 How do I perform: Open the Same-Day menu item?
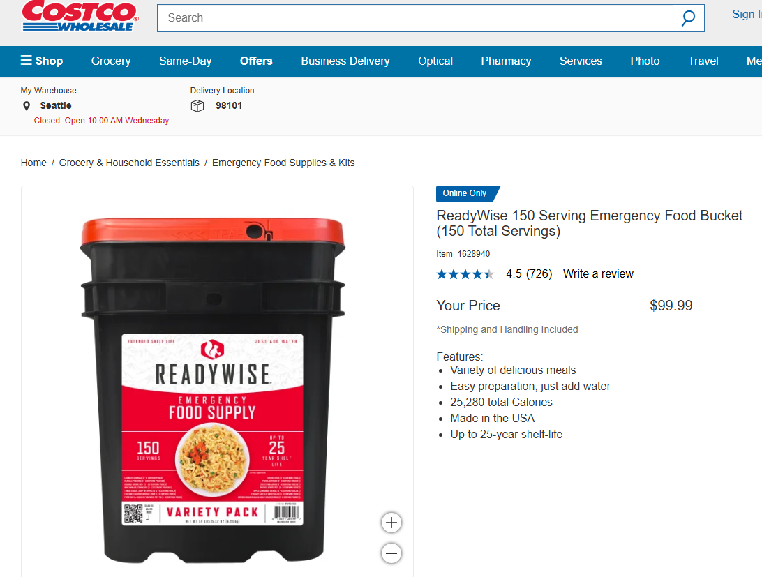[x=185, y=61]
